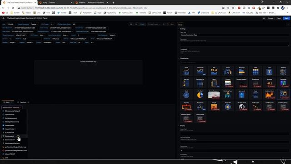This screenshot has height=164, width=291.
Task: Collapse the Settings section
Action: point(182,29)
